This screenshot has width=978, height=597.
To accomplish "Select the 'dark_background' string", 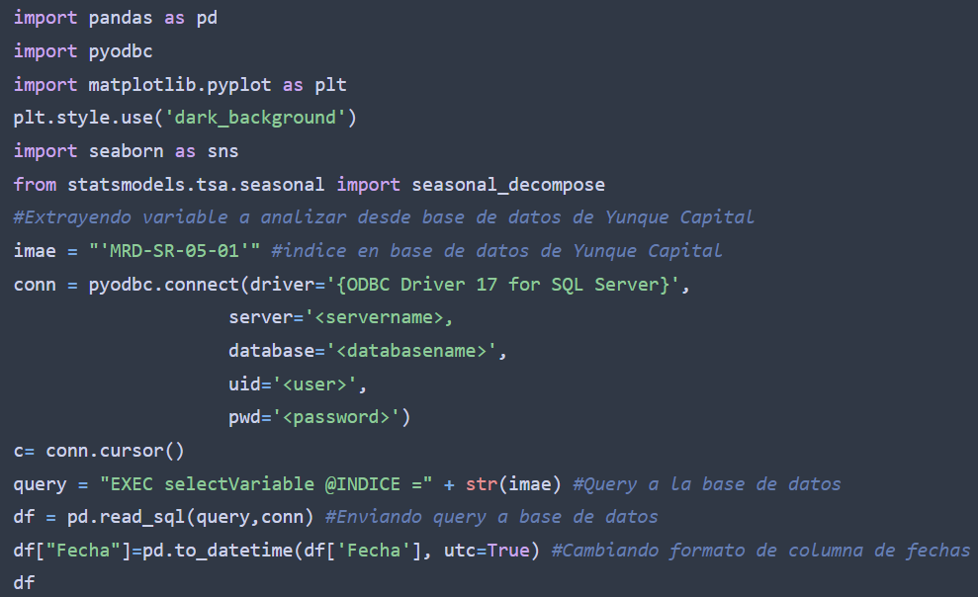I will (x=254, y=118).
